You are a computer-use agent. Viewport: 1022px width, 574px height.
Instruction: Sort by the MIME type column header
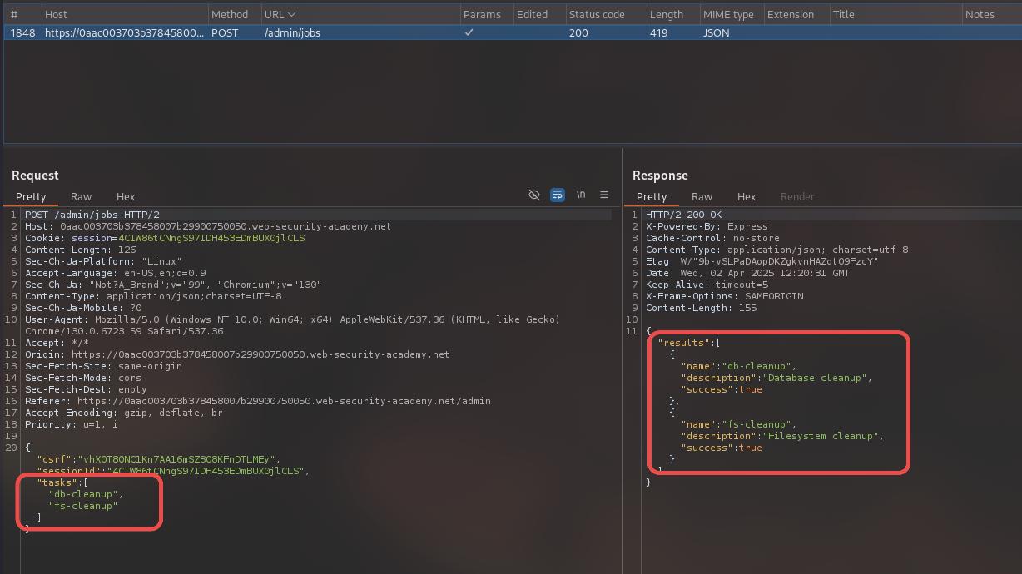(728, 15)
